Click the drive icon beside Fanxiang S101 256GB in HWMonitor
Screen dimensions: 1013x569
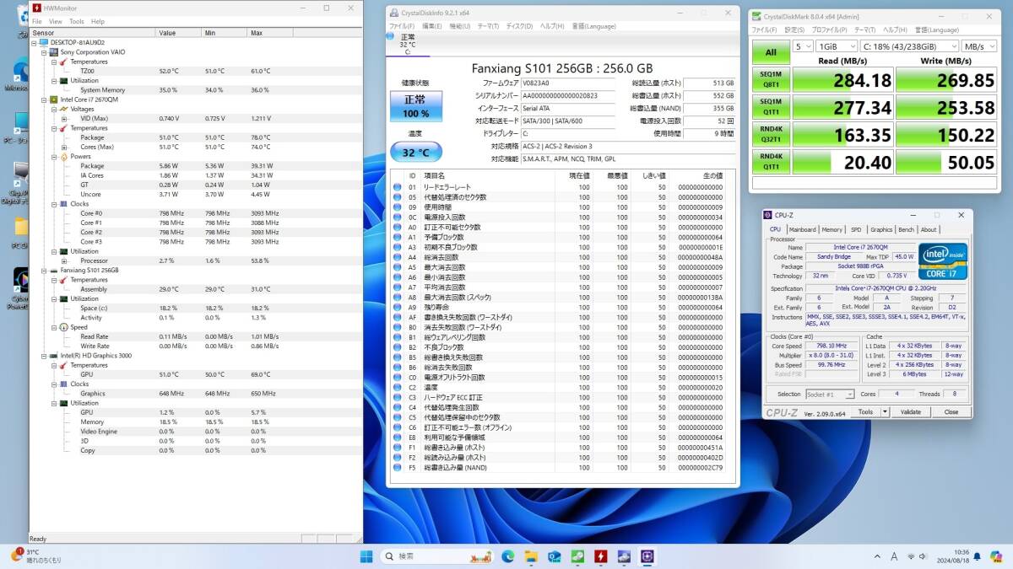[x=54, y=271]
